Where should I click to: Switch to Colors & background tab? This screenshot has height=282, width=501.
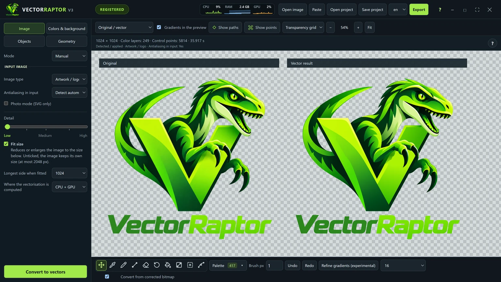67,28
